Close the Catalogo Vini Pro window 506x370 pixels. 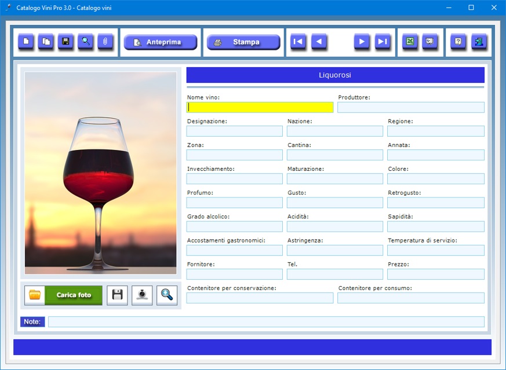(494, 8)
